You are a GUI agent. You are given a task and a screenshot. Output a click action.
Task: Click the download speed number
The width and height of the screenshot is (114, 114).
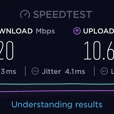pos(7,50)
